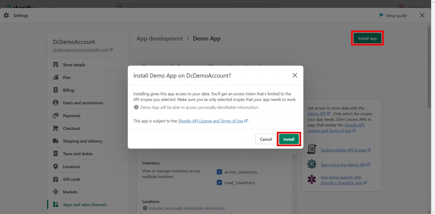Navigate back to App development breadcrumb
The width and height of the screenshot is (435, 214).
coord(160,39)
